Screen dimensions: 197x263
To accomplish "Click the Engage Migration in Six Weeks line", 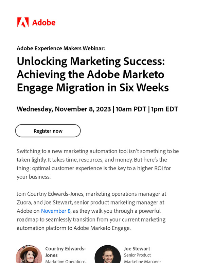I will pos(93,87).
